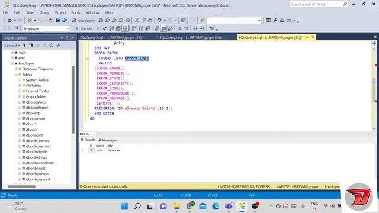Image resolution: width=379 pixels, height=213 pixels.
Task: Click Specify Values for Template Parameters icon
Action: click(x=212, y=28)
